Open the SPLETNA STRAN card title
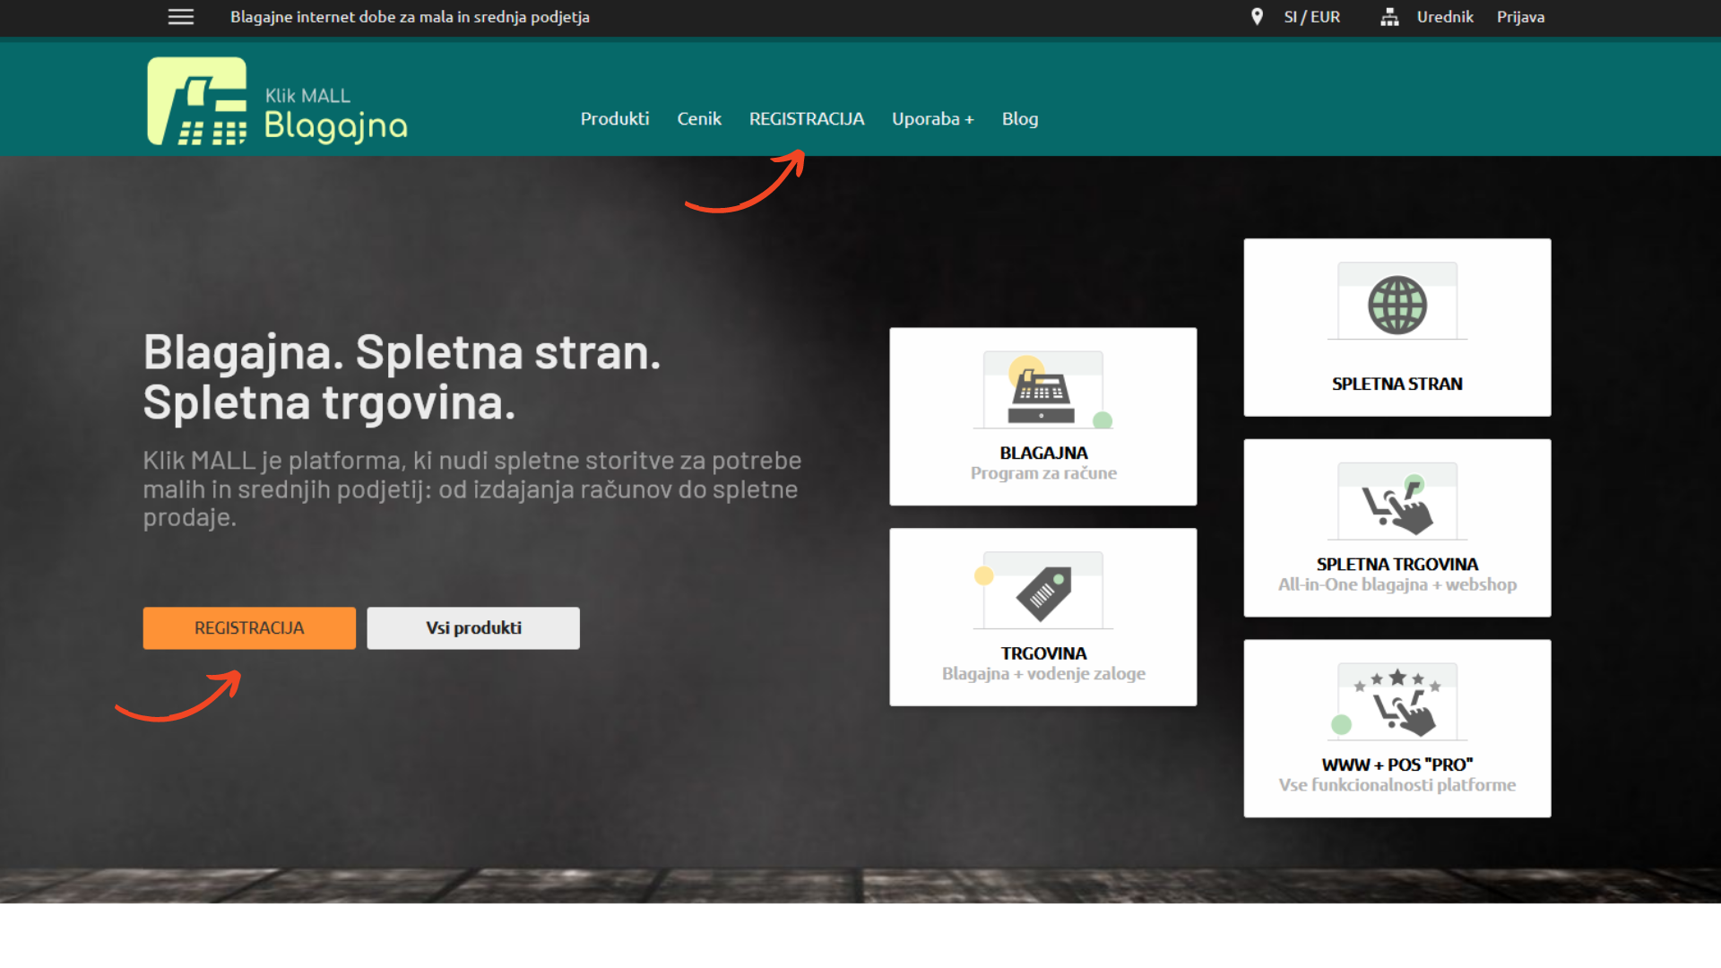The width and height of the screenshot is (1721, 968). tap(1397, 384)
